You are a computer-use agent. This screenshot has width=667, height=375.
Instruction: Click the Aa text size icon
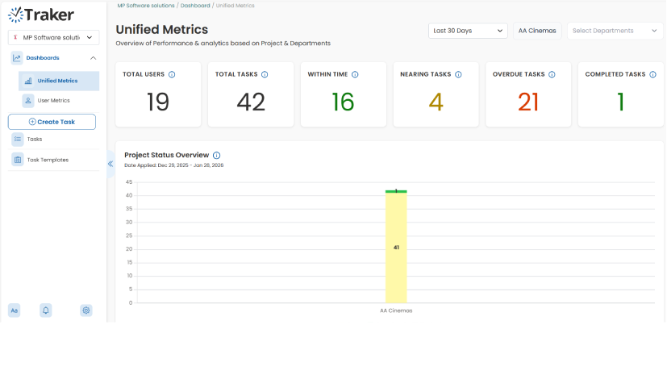click(15, 310)
